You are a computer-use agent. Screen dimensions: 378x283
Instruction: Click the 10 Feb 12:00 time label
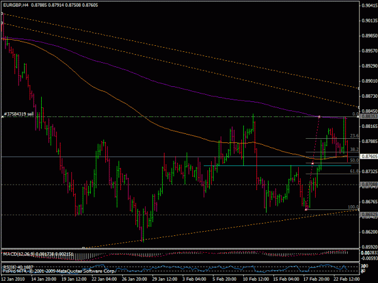(256, 279)
